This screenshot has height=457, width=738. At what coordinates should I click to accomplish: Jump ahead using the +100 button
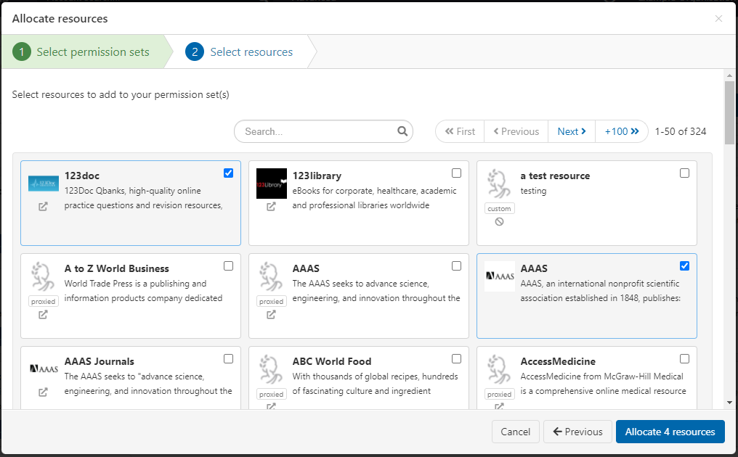point(622,131)
